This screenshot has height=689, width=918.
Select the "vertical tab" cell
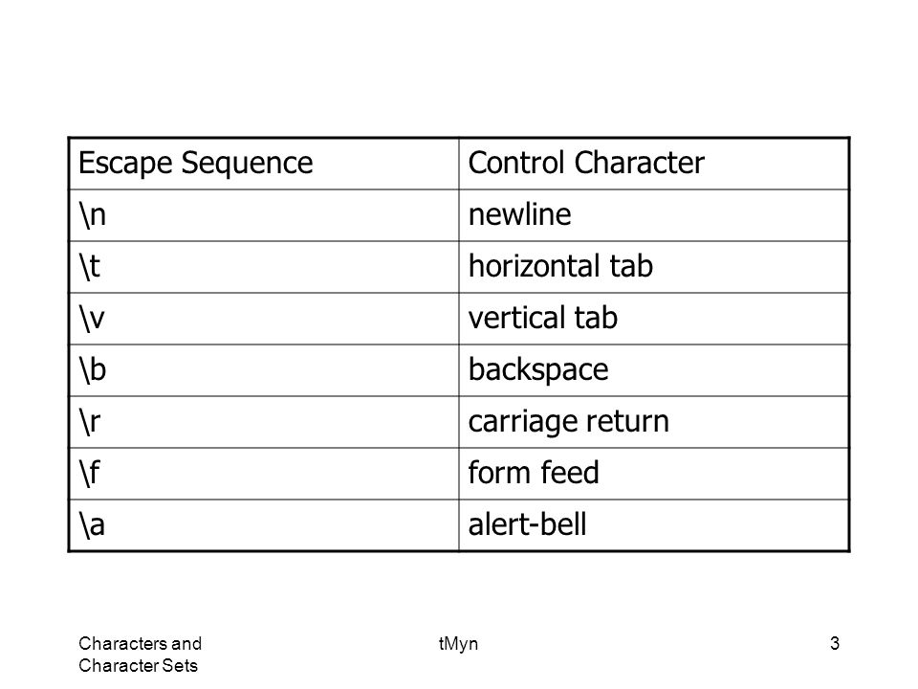(654, 318)
